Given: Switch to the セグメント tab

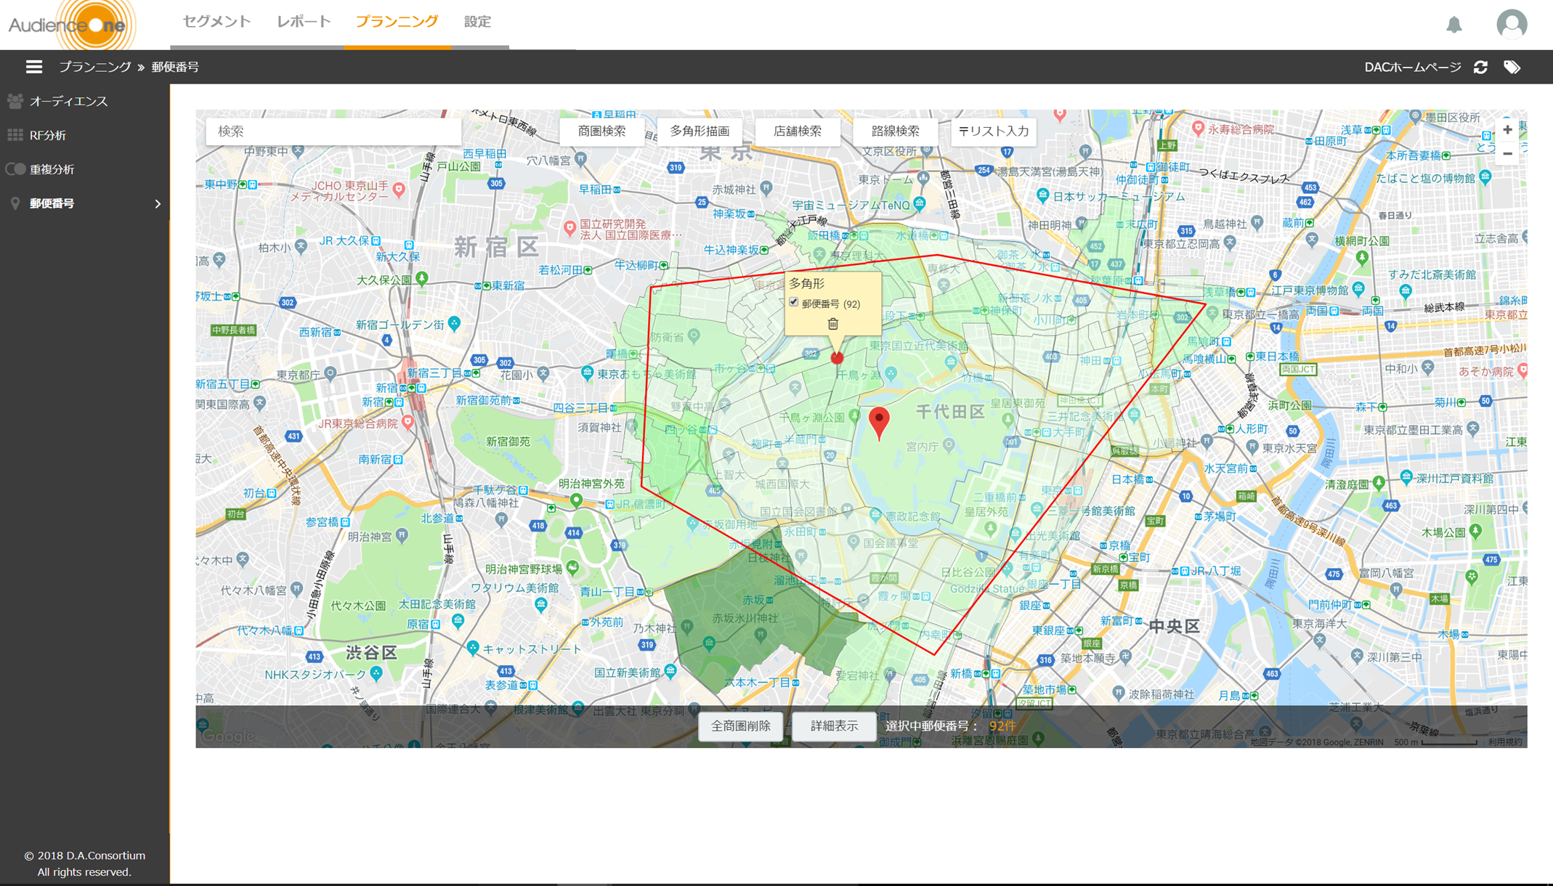Looking at the screenshot, I should point(216,22).
